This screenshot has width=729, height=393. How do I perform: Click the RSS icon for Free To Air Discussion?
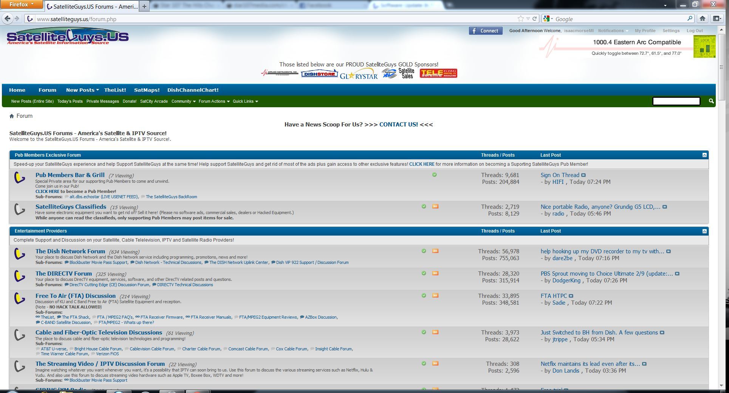pyautogui.click(x=435, y=296)
